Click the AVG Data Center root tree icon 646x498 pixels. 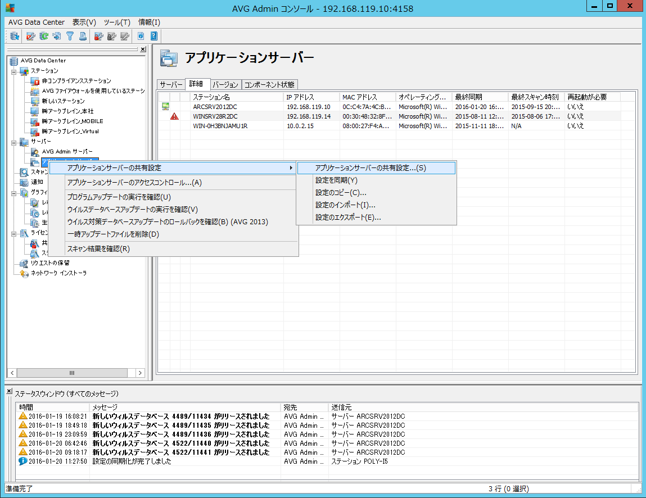14,61
